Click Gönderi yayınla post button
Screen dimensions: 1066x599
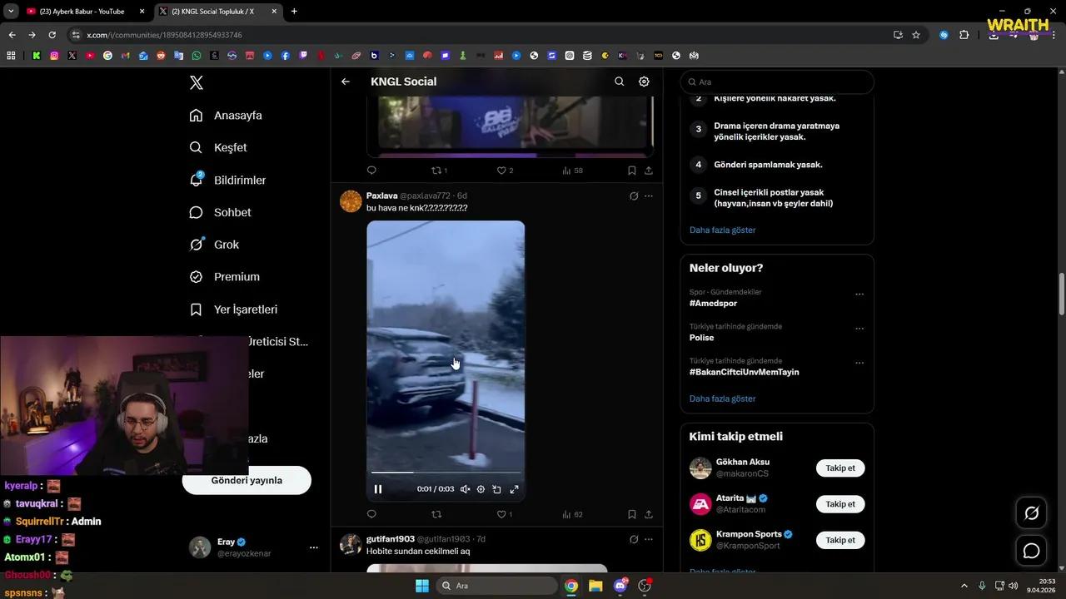247,480
